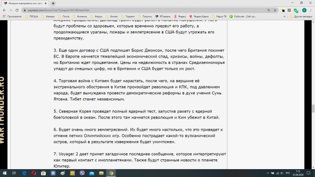Close the yaplakal forum tab
315x177 pixels.
point(46,3)
